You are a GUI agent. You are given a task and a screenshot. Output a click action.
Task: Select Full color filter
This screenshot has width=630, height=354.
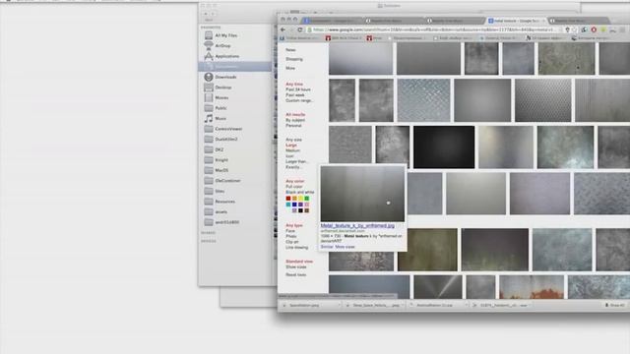(x=294, y=187)
